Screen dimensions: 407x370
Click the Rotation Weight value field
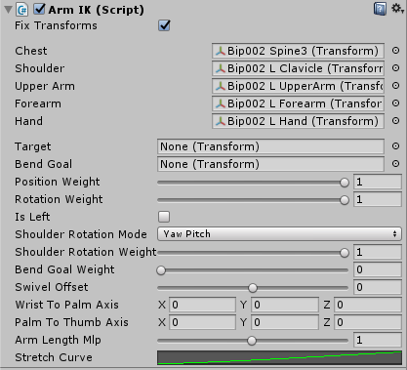tap(378, 199)
